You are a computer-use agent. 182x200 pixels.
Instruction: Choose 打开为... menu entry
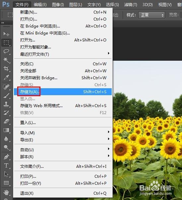pos(63,40)
